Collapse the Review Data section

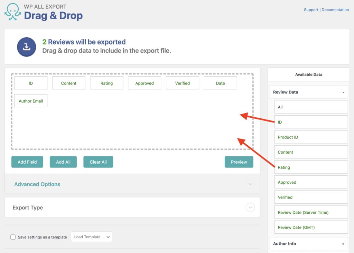coord(343,92)
